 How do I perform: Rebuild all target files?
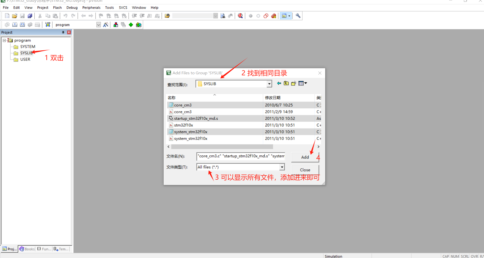pyautogui.click(x=22, y=25)
